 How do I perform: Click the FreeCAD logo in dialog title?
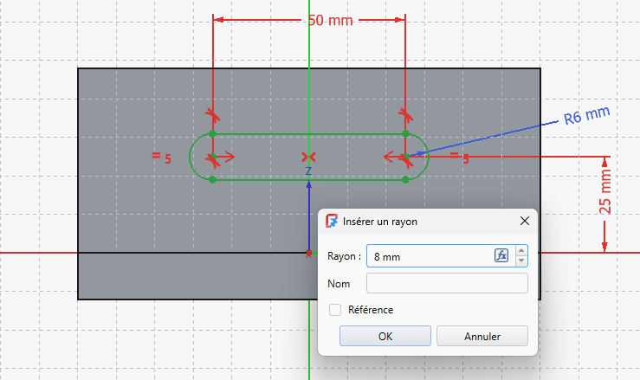point(332,221)
